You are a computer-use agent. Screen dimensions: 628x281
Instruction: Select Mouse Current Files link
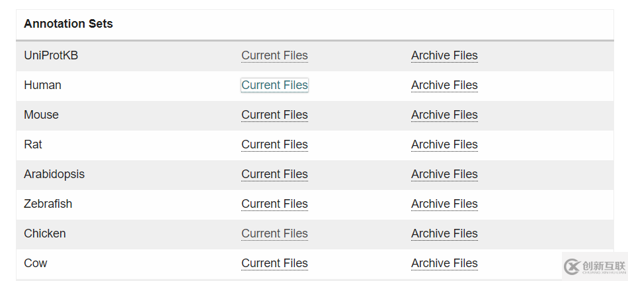coord(274,115)
